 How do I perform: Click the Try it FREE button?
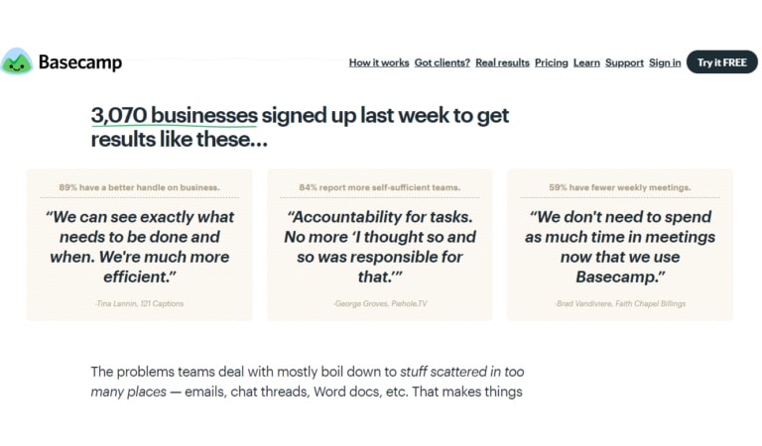tap(721, 62)
